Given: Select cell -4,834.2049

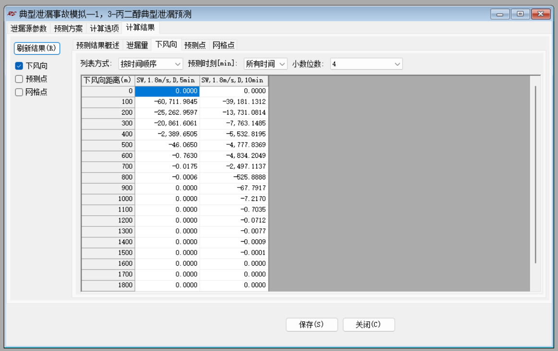Looking at the screenshot, I should tap(234, 156).
